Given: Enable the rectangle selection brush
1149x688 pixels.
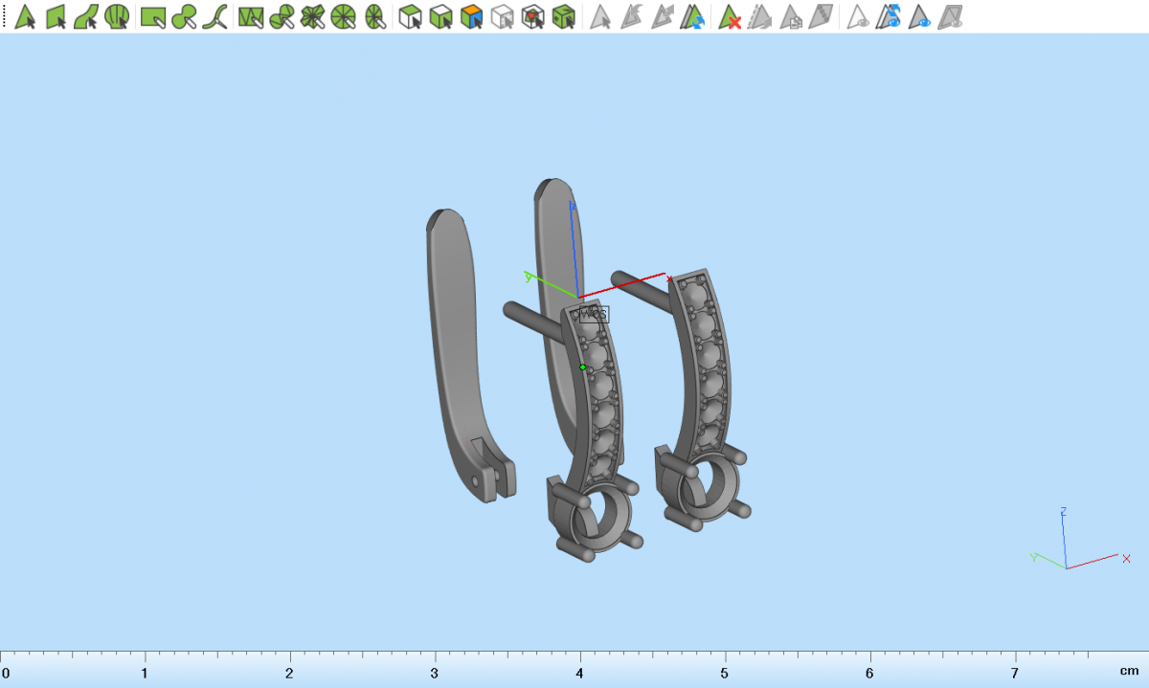Looking at the screenshot, I should (x=153, y=16).
